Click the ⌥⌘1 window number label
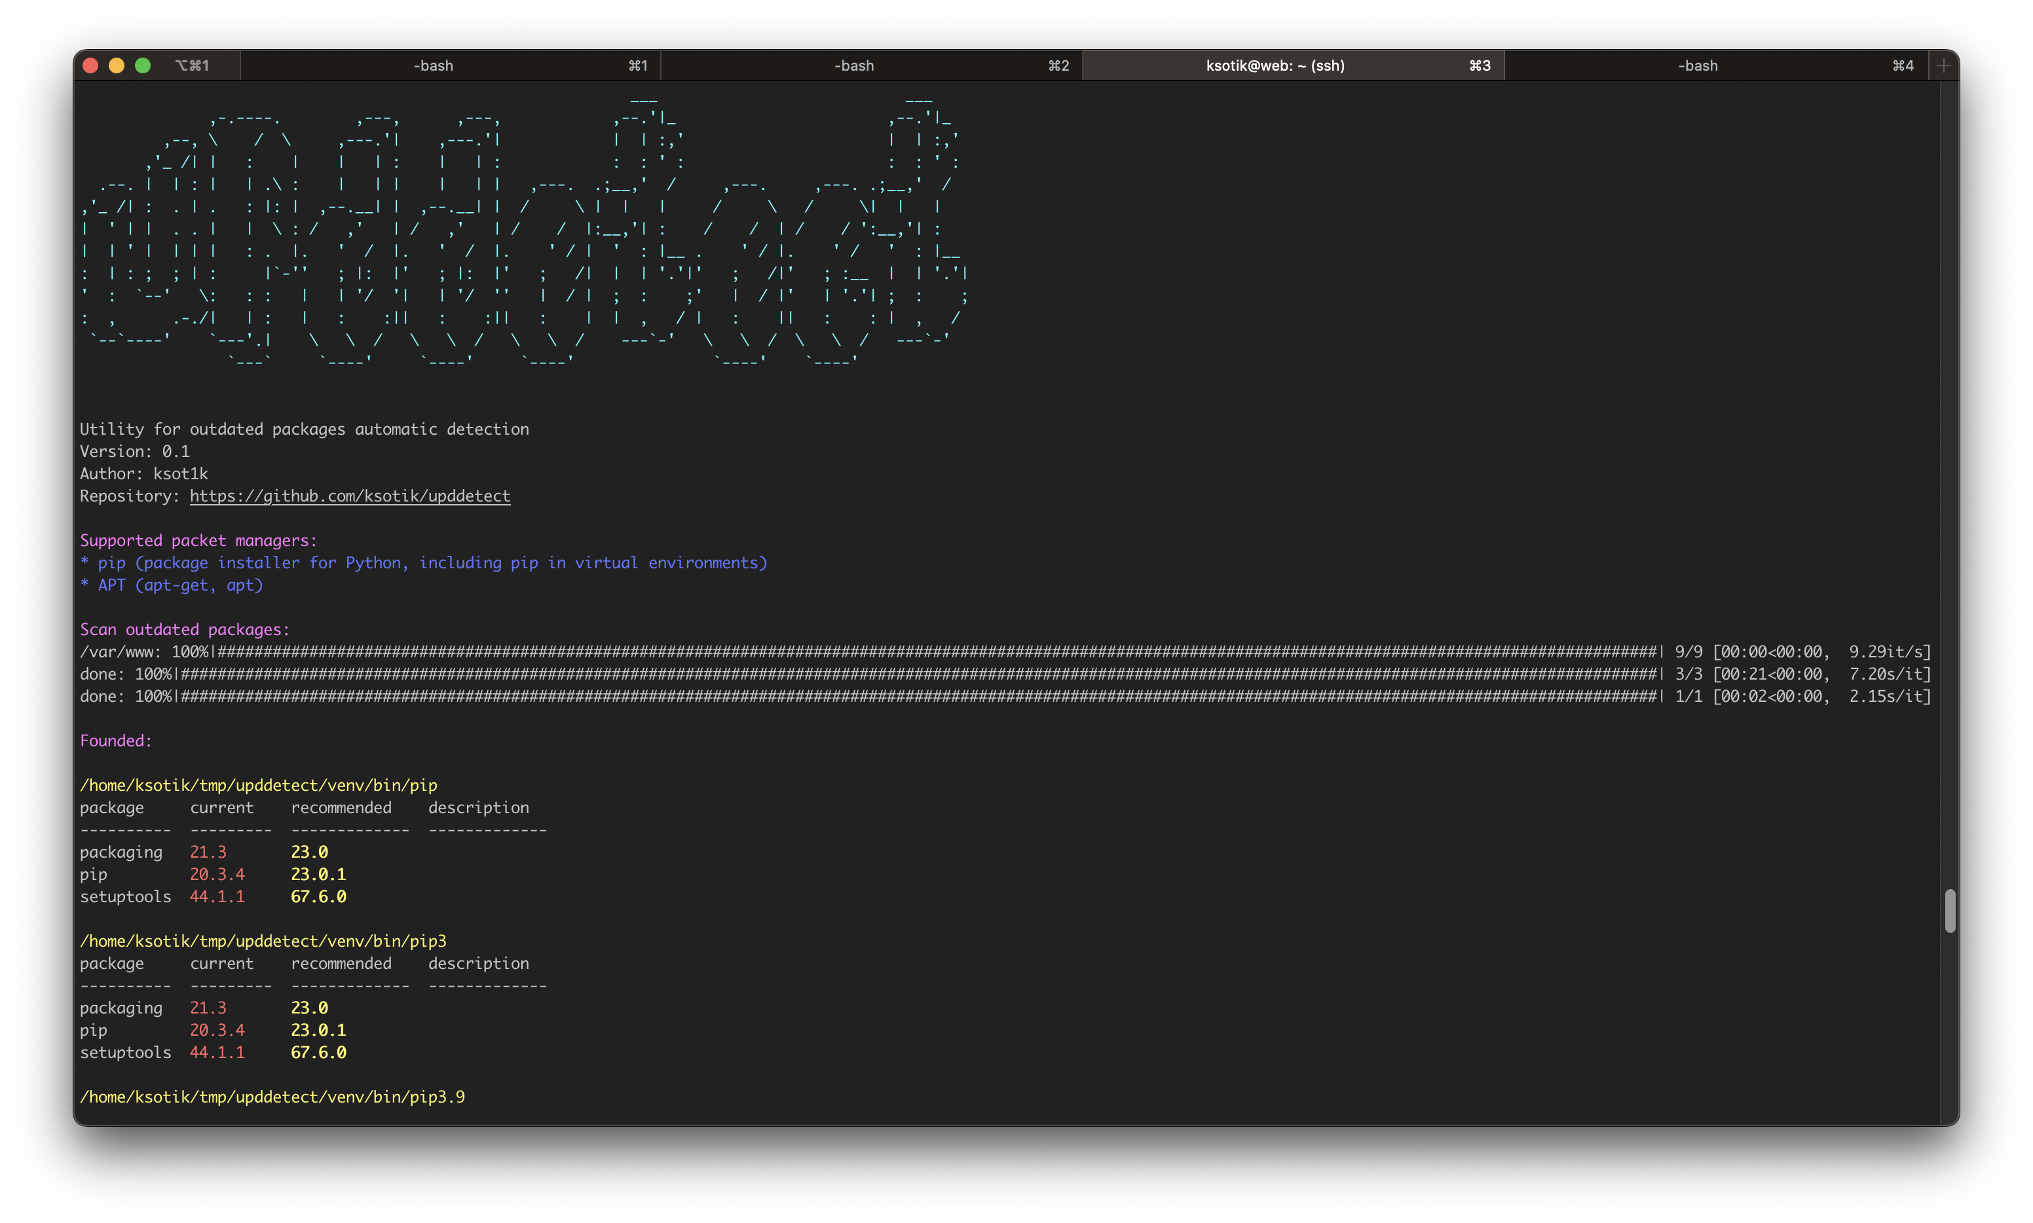 point(192,66)
